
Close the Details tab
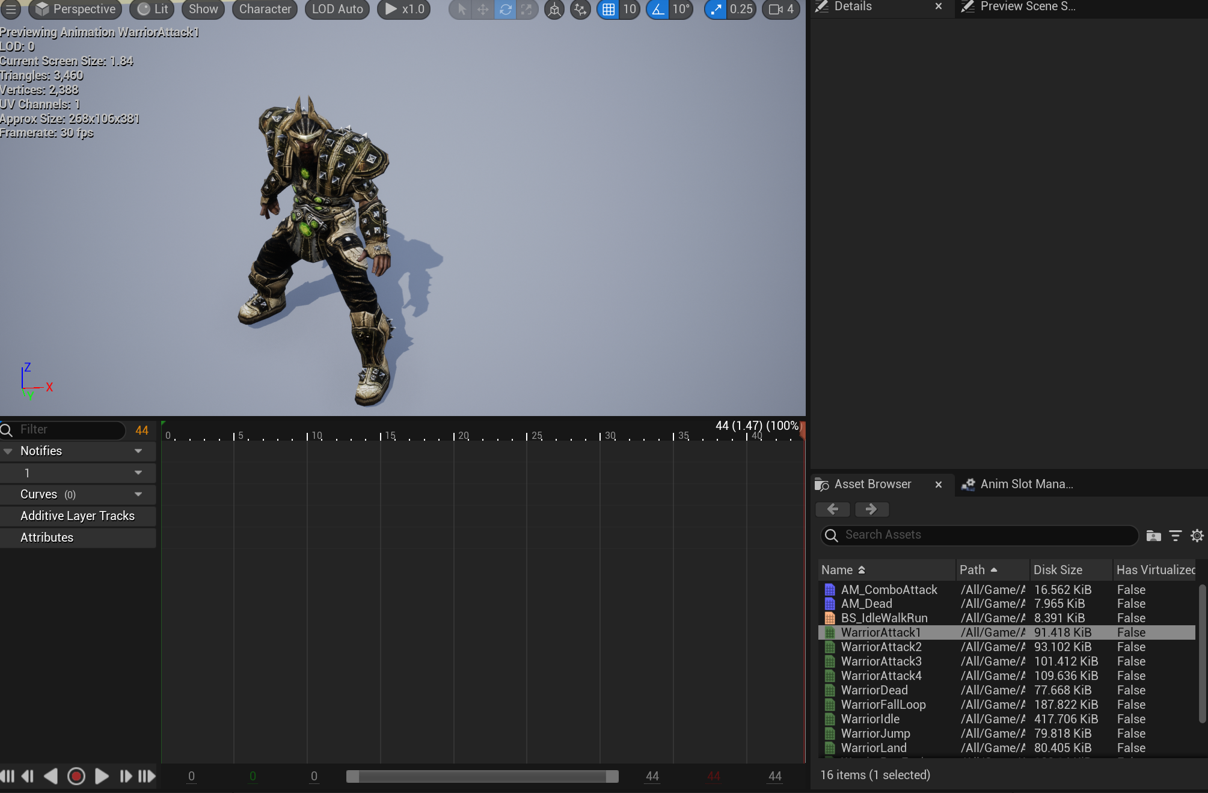939,7
